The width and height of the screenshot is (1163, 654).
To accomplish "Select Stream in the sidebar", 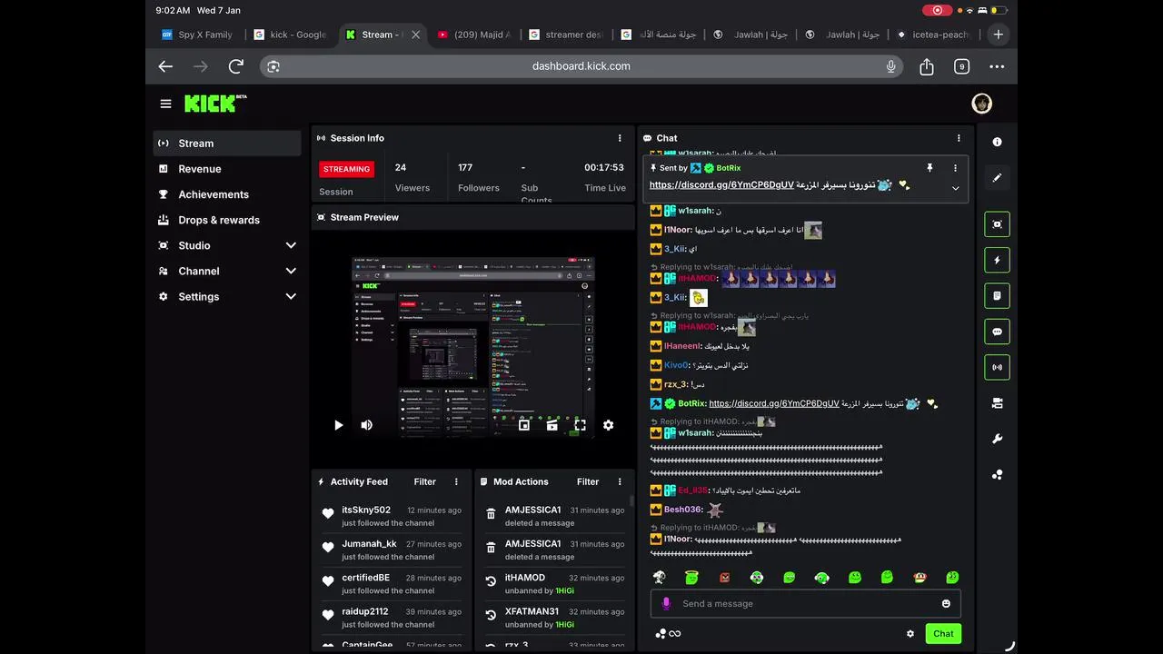I will click(227, 143).
